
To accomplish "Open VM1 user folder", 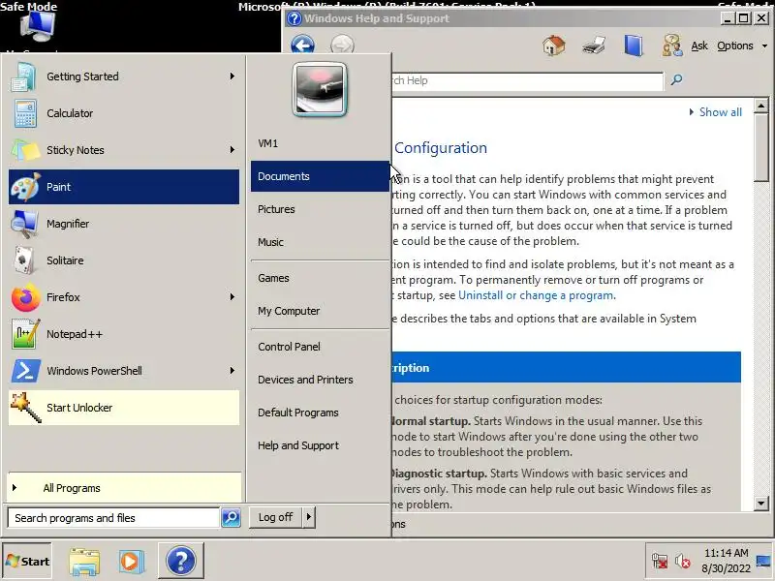I will [x=320, y=143].
